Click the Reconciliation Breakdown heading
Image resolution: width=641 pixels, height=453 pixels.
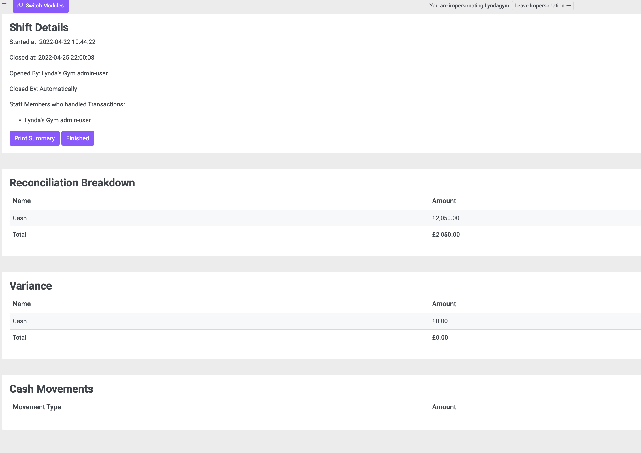(x=72, y=183)
